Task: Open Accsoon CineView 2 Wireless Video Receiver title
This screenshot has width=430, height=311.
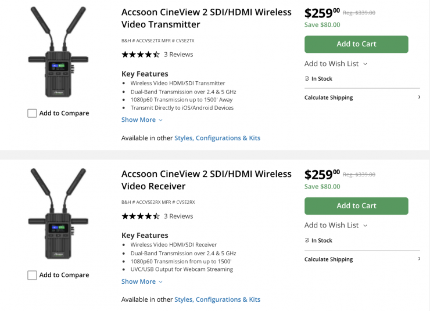Action: point(206,180)
